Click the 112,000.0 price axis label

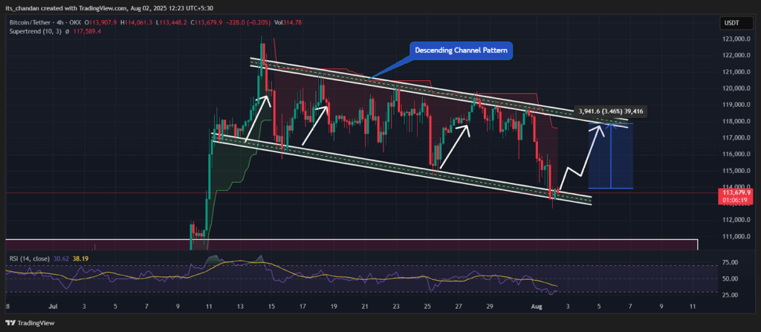[x=736, y=220]
